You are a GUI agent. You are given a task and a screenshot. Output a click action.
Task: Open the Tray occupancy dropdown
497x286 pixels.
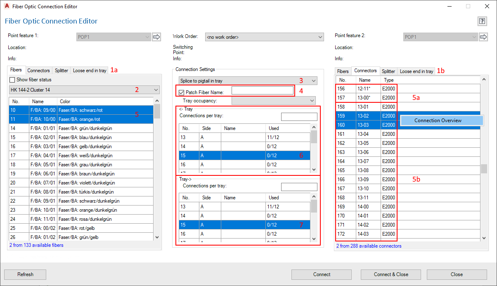tap(273, 100)
